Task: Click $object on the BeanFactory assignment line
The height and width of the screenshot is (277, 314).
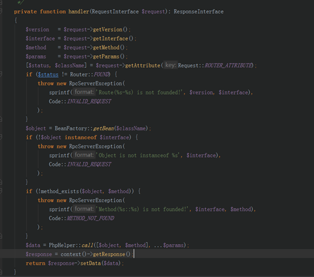Action: point(36,128)
